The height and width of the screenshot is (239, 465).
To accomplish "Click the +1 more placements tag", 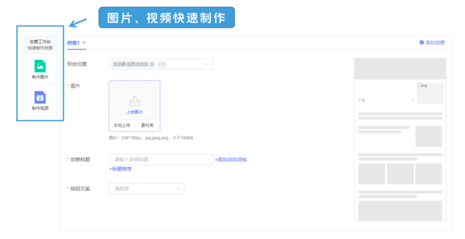I will pos(161,64).
